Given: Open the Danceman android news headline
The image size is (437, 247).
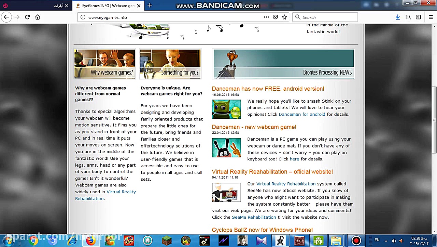Looking at the screenshot, I should point(268,89).
